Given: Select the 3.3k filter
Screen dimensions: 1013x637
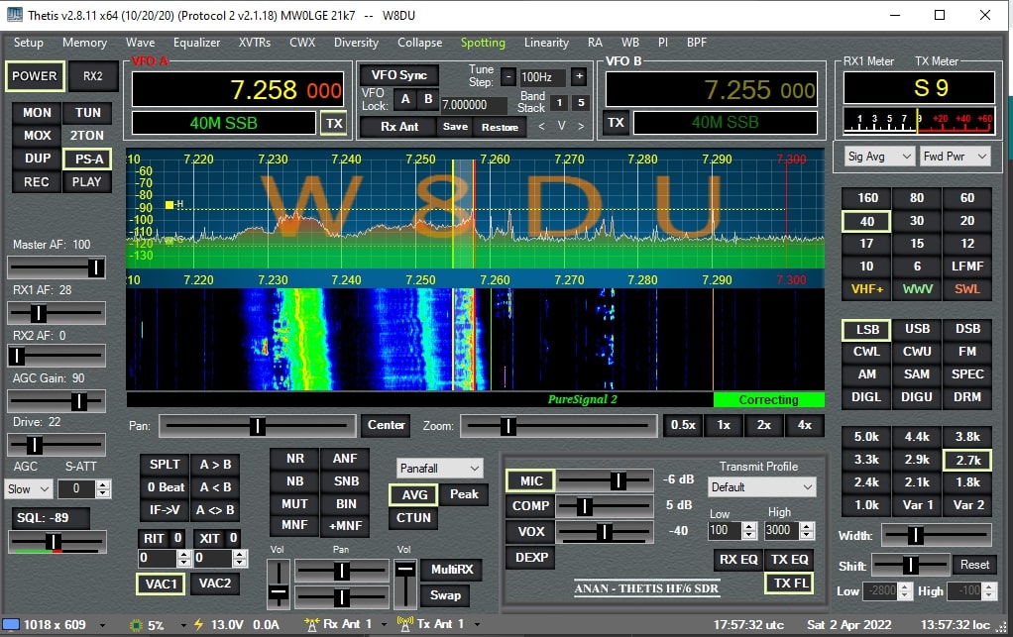Looking at the screenshot, I should (x=866, y=460).
